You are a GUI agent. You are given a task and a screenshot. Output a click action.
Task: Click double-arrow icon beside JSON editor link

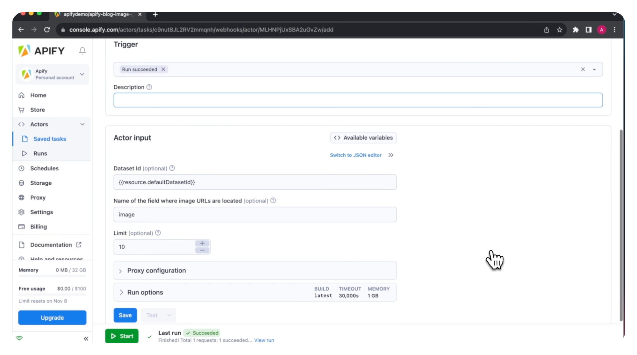coord(391,155)
